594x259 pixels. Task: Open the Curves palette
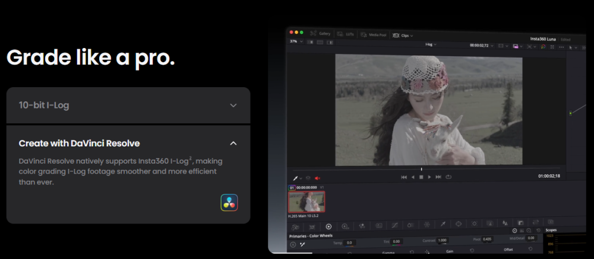(x=395, y=225)
